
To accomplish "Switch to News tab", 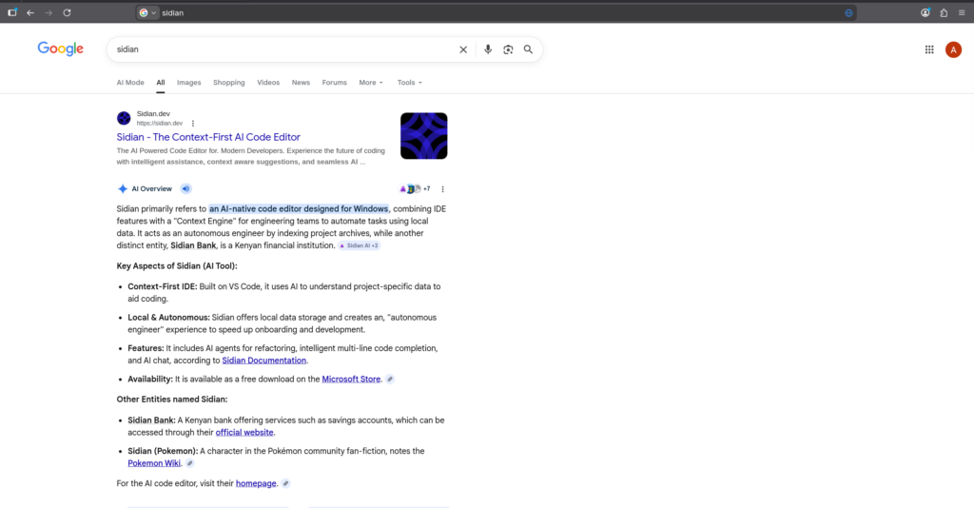I will point(301,83).
